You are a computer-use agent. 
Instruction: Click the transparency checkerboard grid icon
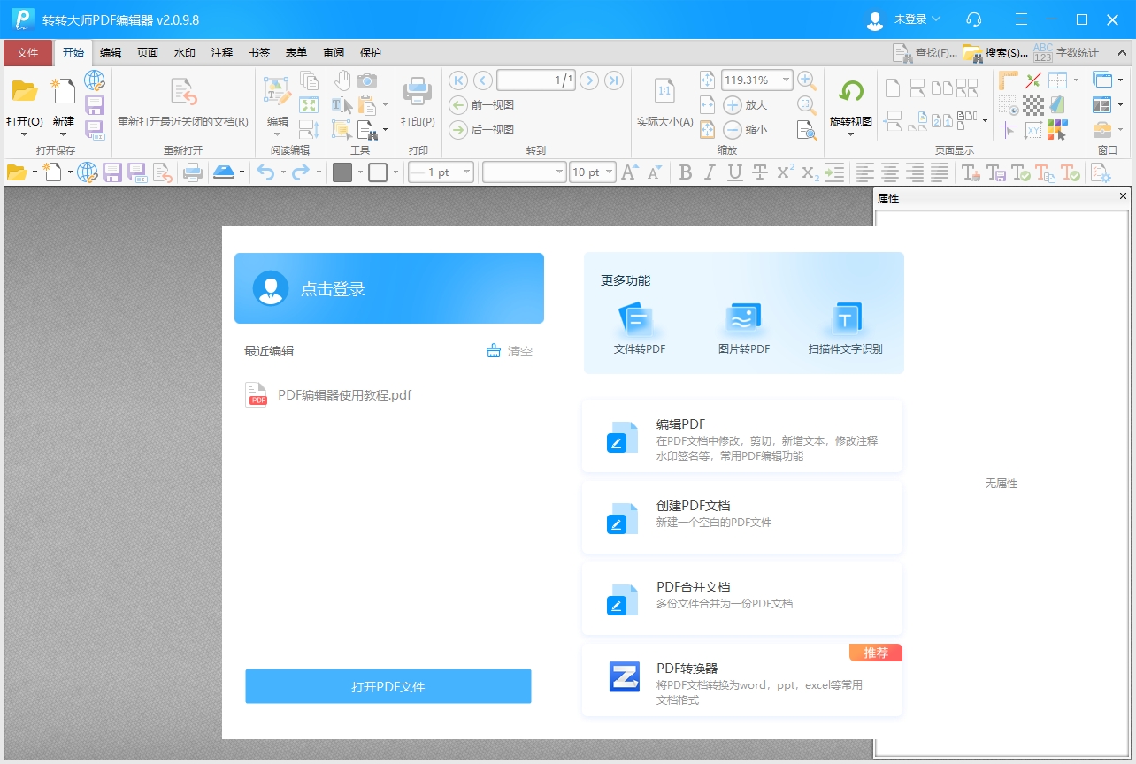(x=1033, y=105)
